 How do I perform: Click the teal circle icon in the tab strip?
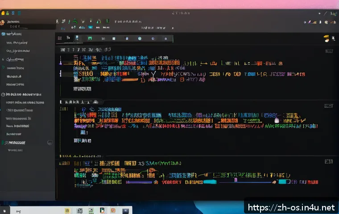click(140, 38)
